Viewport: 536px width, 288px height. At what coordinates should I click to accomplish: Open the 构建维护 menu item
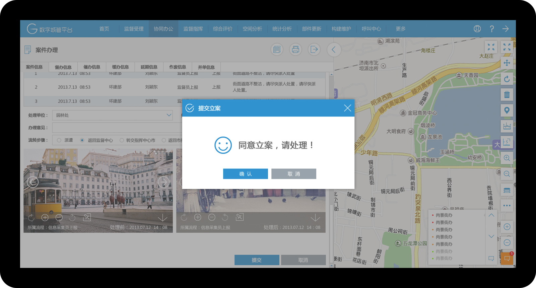click(x=341, y=29)
